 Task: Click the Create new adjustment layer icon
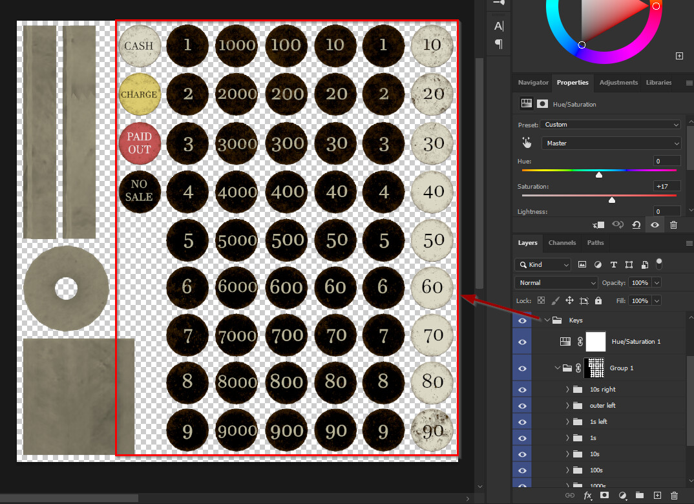[622, 496]
